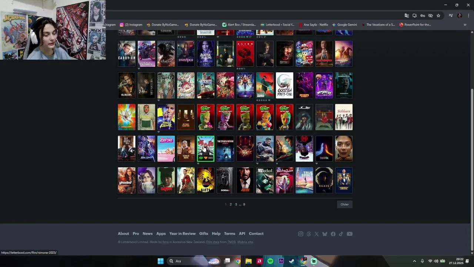This screenshot has height=267, width=474.
Task: Click the Older button
Action: (345, 204)
